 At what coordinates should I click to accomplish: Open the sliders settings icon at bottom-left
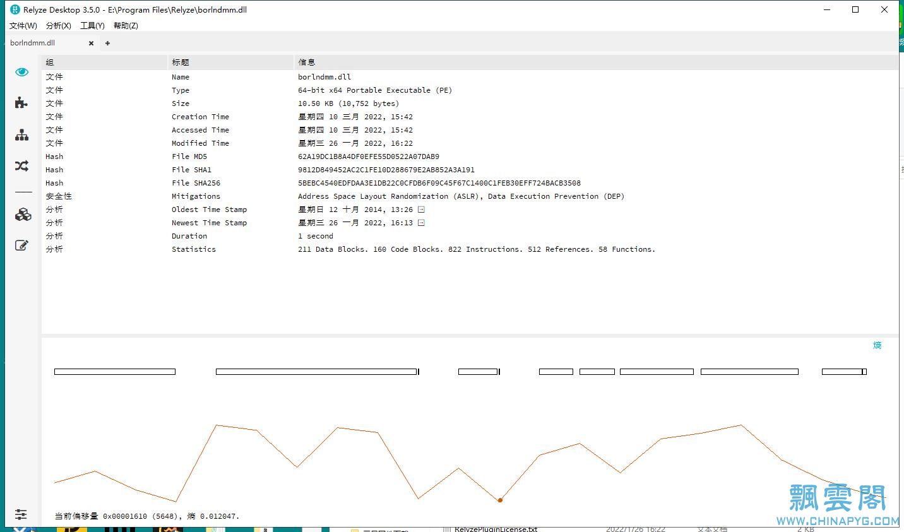tap(21, 514)
